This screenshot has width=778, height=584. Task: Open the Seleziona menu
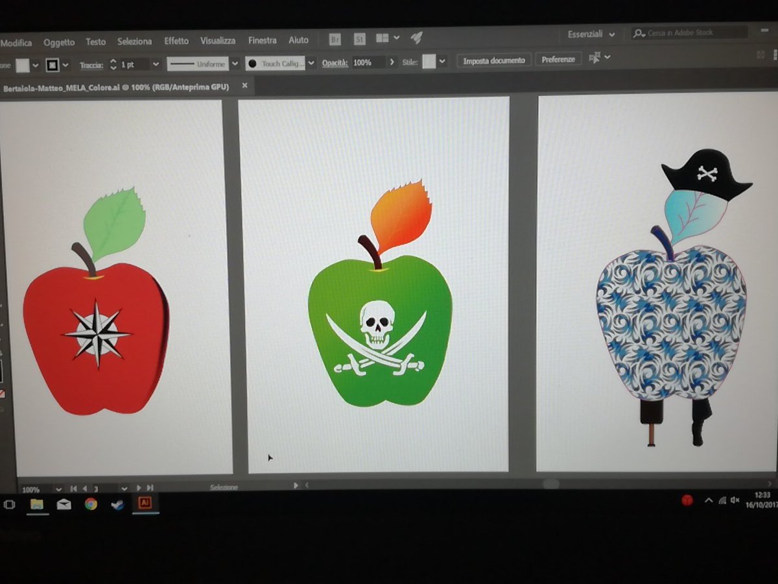pos(135,42)
